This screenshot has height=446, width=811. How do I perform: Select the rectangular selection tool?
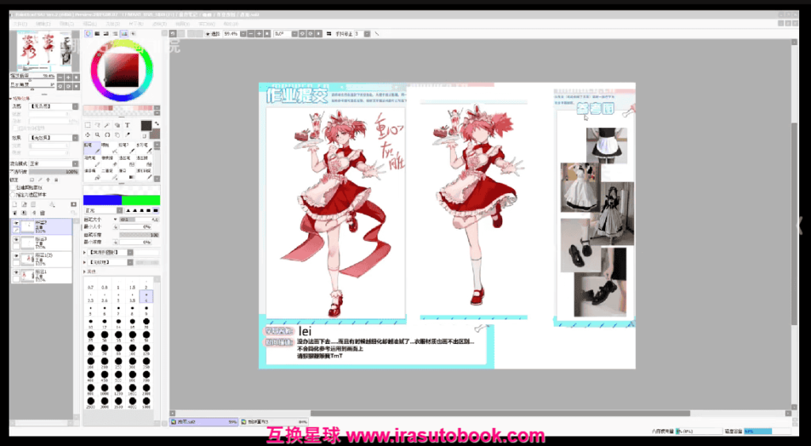(87, 125)
